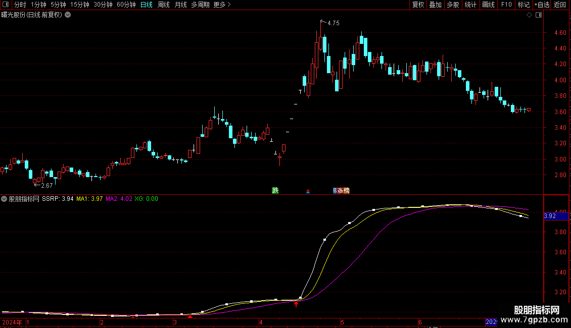Viewport: 571px width, 328px height.
Task: Click the 4.00 price axis label
Action: [560, 80]
